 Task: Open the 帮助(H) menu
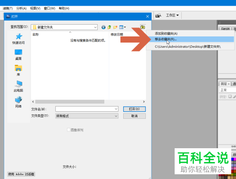pos(64,9)
